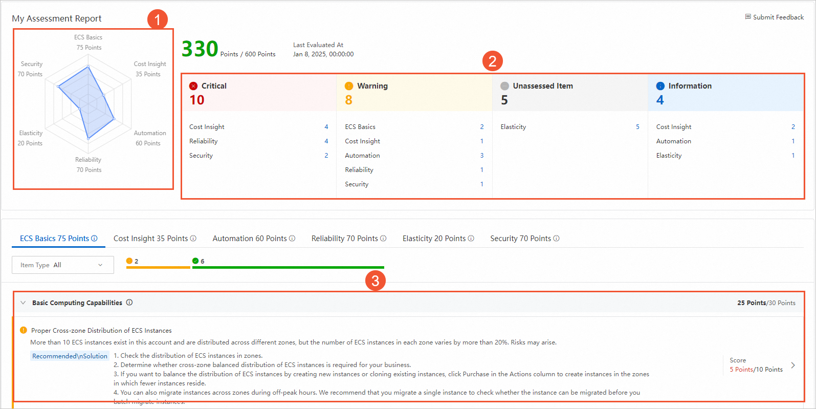The image size is (816, 409).
Task: Click the info icon beside ECS Basics 75 Points
Action: (x=94, y=239)
